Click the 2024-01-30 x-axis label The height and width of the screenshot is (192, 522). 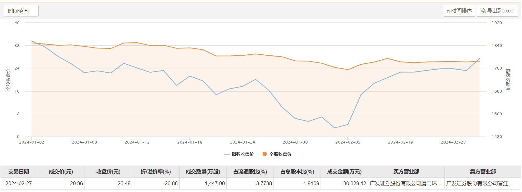pyautogui.click(x=295, y=142)
